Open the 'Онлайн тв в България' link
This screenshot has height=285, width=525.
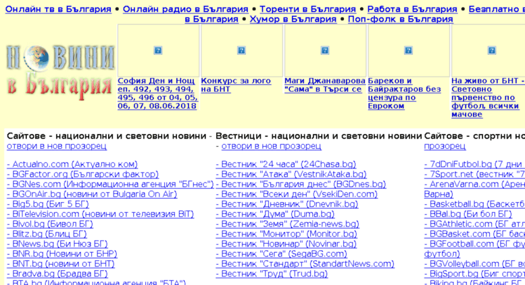pos(58,9)
